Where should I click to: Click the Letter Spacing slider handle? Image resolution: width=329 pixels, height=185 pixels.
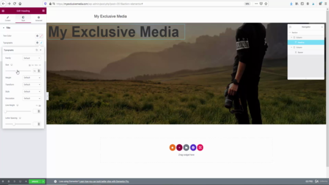coord(14,124)
